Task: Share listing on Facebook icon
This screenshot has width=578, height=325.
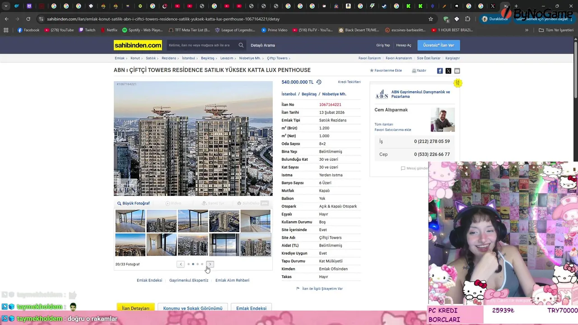Action: pos(440,71)
